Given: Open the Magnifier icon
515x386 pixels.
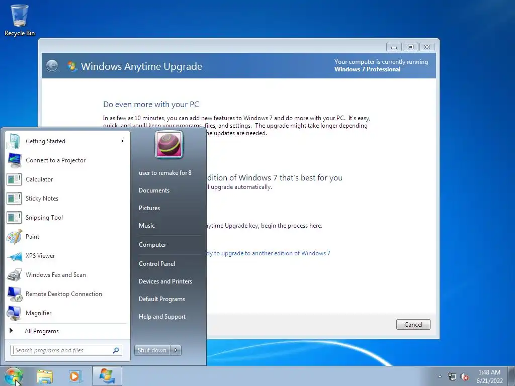Looking at the screenshot, I should click(14, 313).
